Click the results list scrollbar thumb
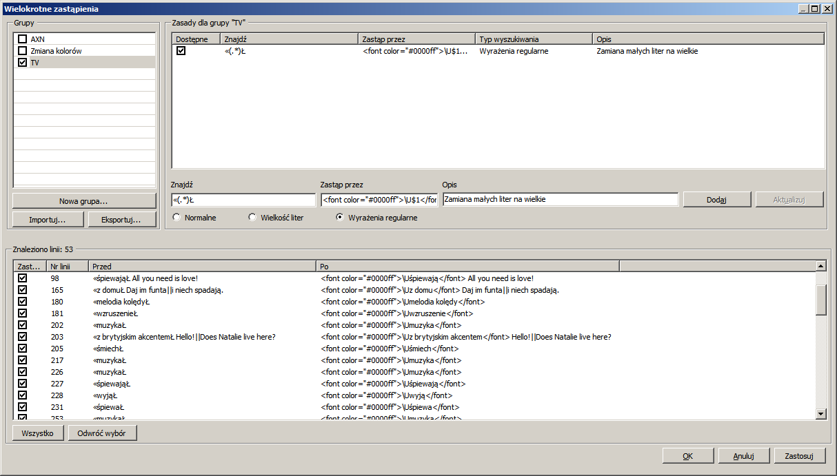This screenshot has width=837, height=476. (x=820, y=299)
